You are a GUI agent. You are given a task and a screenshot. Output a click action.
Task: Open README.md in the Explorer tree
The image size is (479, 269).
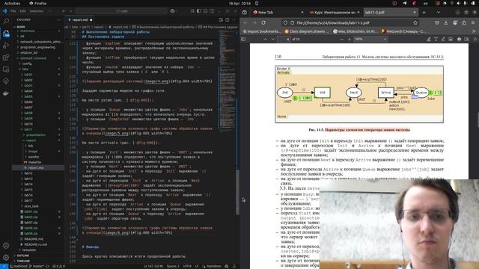(x=34, y=239)
